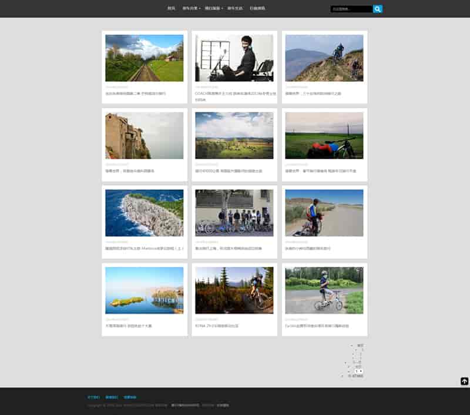Open the cliffside stone building thumbnail
This screenshot has width=470, height=415.
144,135
